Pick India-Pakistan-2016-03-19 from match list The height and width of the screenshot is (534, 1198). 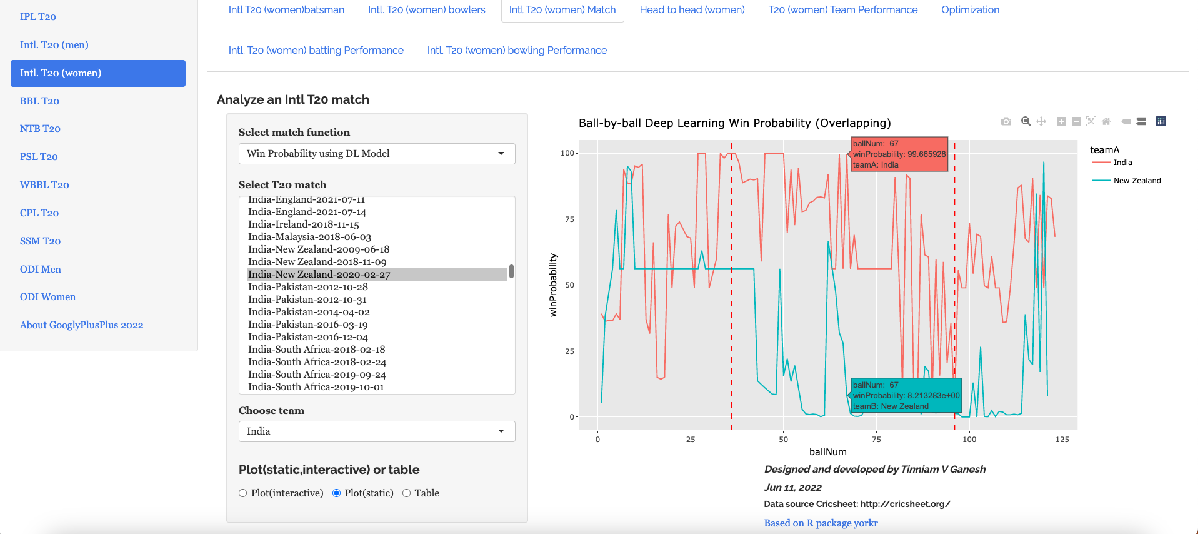point(307,325)
